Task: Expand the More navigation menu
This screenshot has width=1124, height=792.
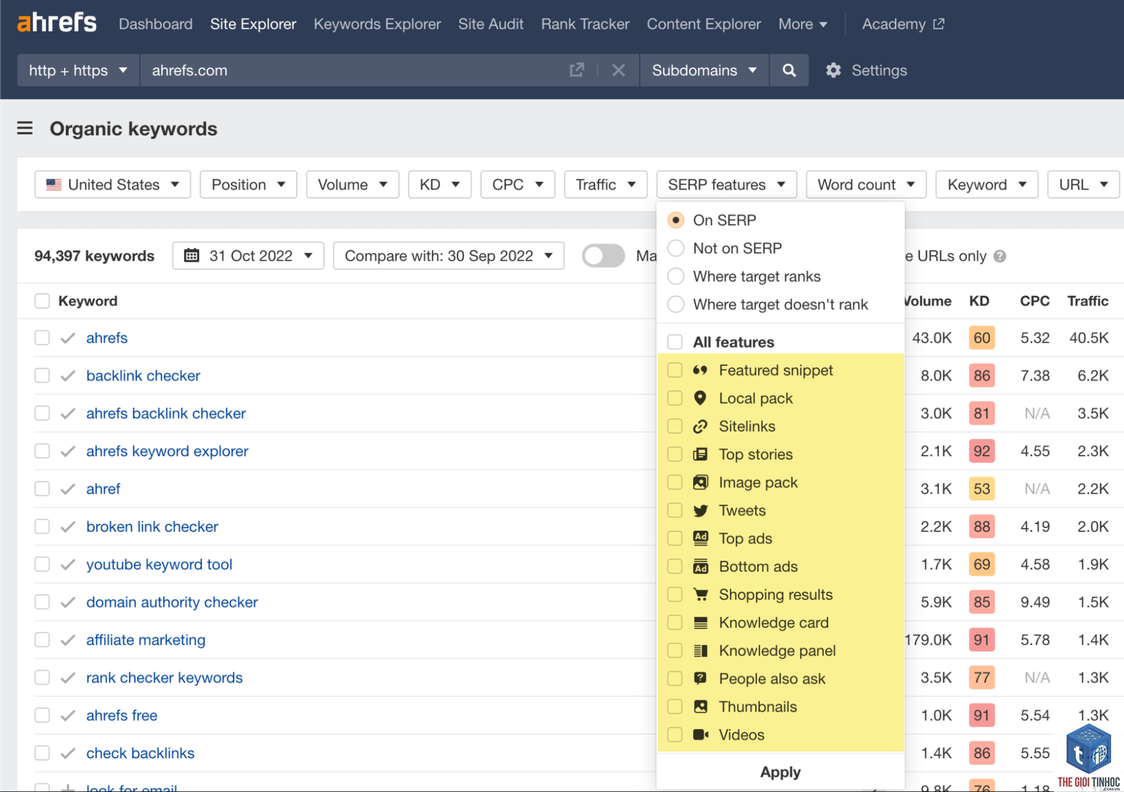Action: [x=802, y=24]
